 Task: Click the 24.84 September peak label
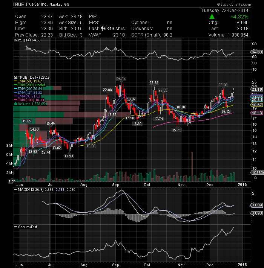coord(121,79)
